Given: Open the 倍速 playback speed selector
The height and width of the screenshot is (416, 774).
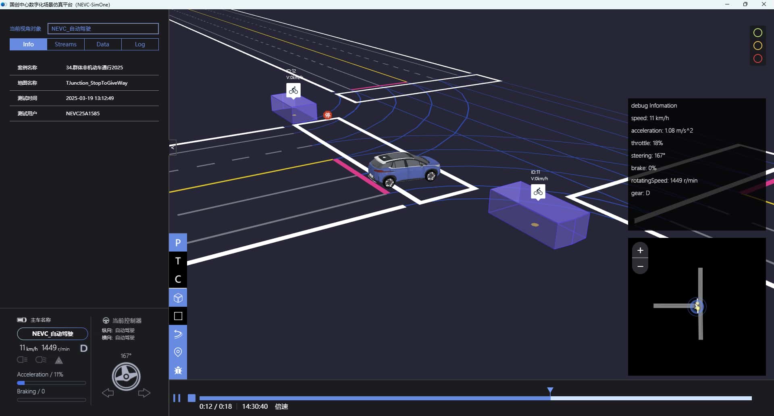Looking at the screenshot, I should 281,406.
